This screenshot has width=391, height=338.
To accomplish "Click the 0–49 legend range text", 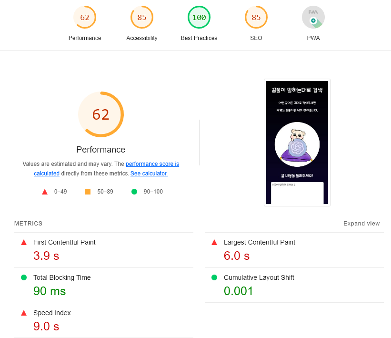I will point(60,192).
